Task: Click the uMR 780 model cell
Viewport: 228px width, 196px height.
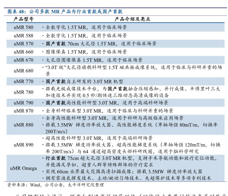Action: tap(23, 92)
